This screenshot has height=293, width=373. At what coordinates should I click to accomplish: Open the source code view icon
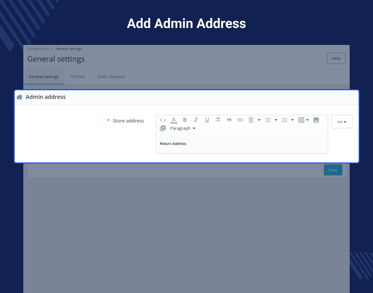tap(163, 120)
